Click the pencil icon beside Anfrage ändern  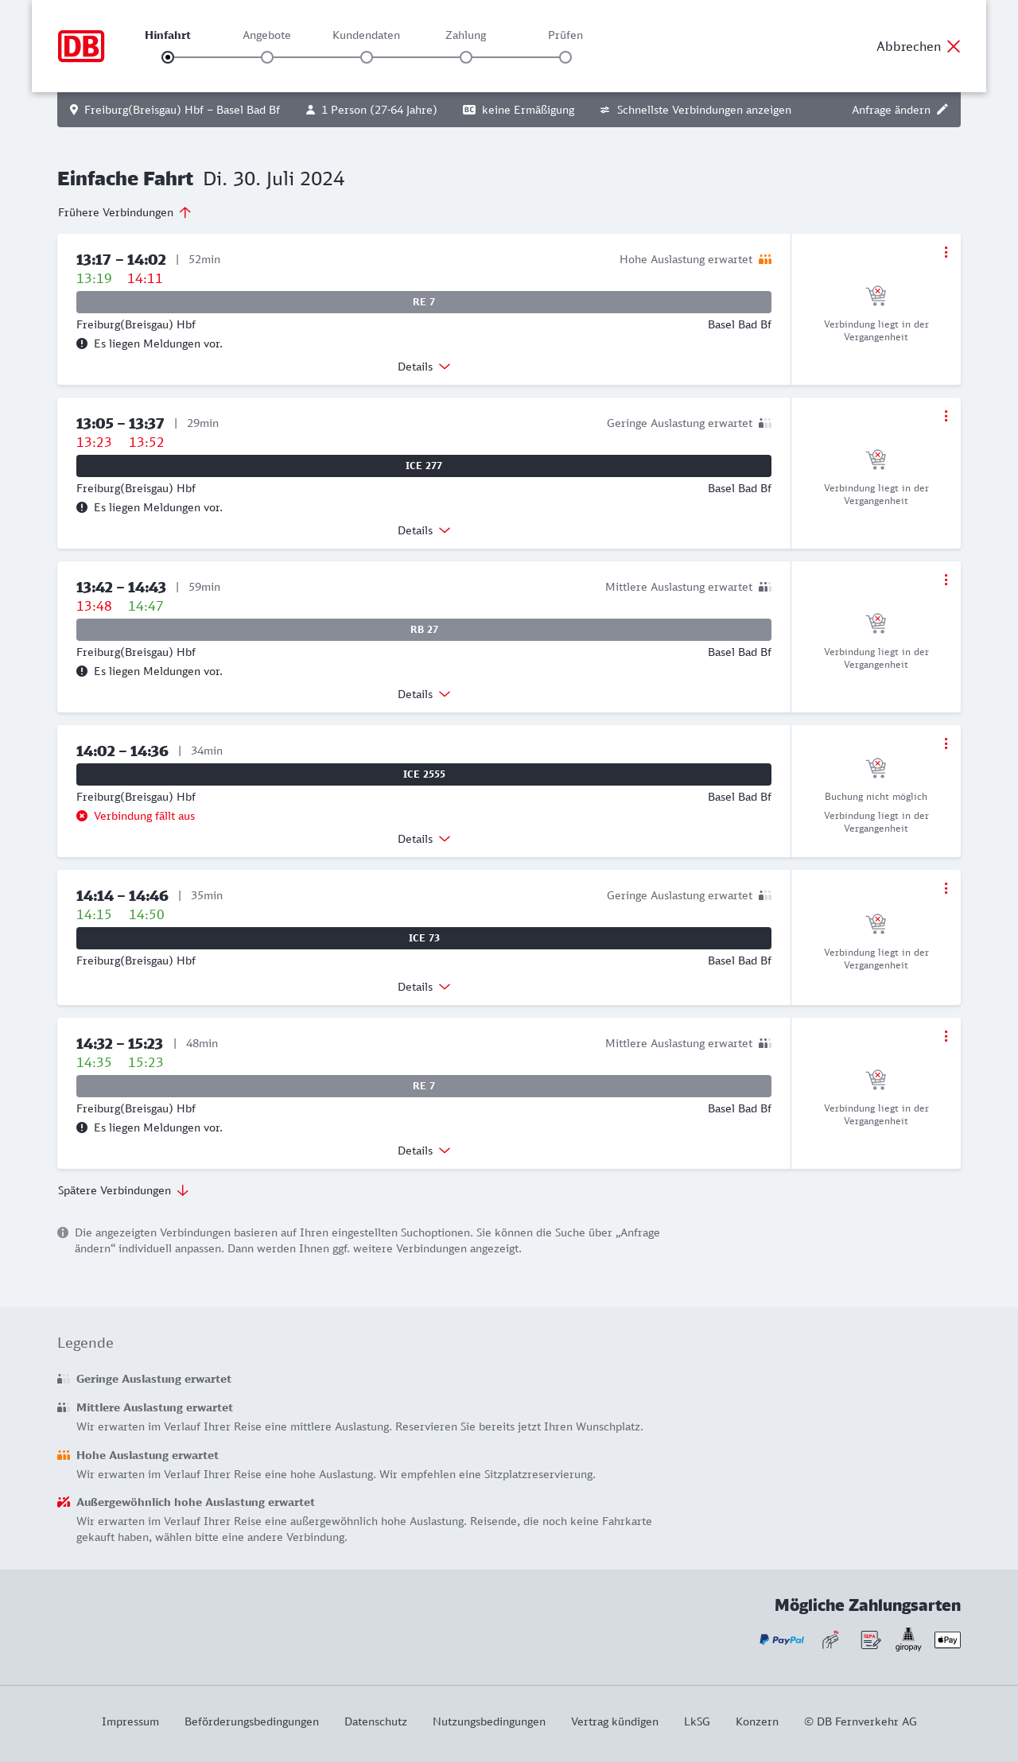click(942, 110)
